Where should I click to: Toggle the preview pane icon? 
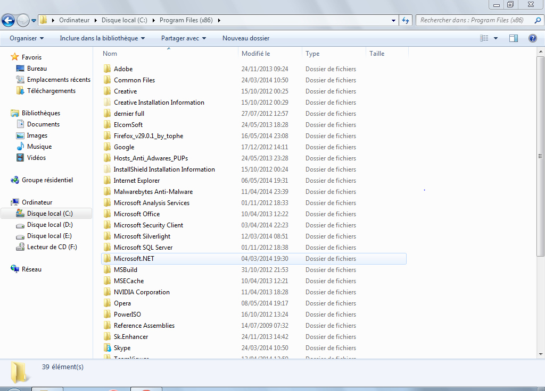click(514, 38)
